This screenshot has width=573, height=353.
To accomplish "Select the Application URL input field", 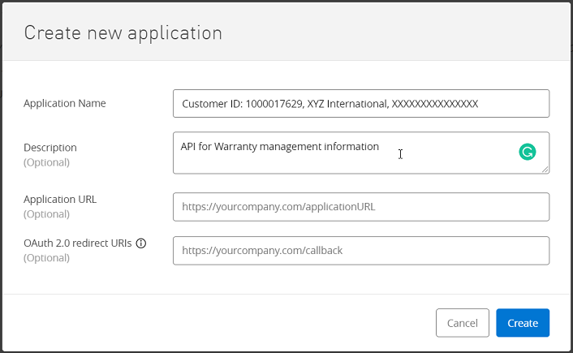I will coord(361,207).
